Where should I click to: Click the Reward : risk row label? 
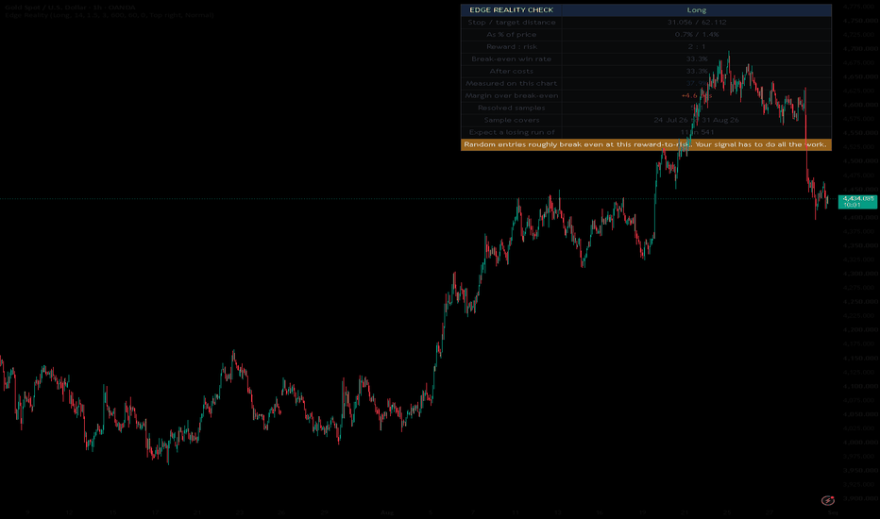(511, 46)
